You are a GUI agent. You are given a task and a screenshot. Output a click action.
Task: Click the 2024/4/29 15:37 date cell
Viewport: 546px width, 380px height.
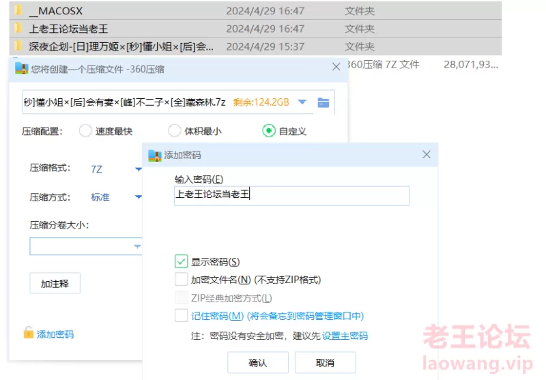click(265, 46)
